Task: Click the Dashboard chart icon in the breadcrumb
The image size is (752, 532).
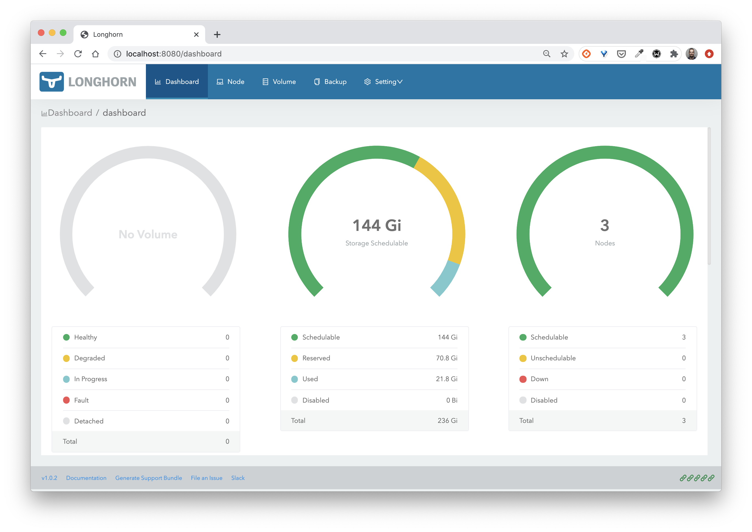Action: click(44, 113)
